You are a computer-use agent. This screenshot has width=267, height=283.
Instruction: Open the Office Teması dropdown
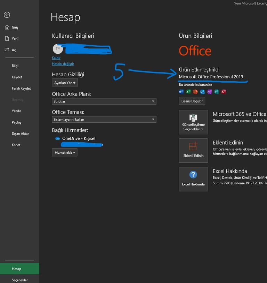104,120
